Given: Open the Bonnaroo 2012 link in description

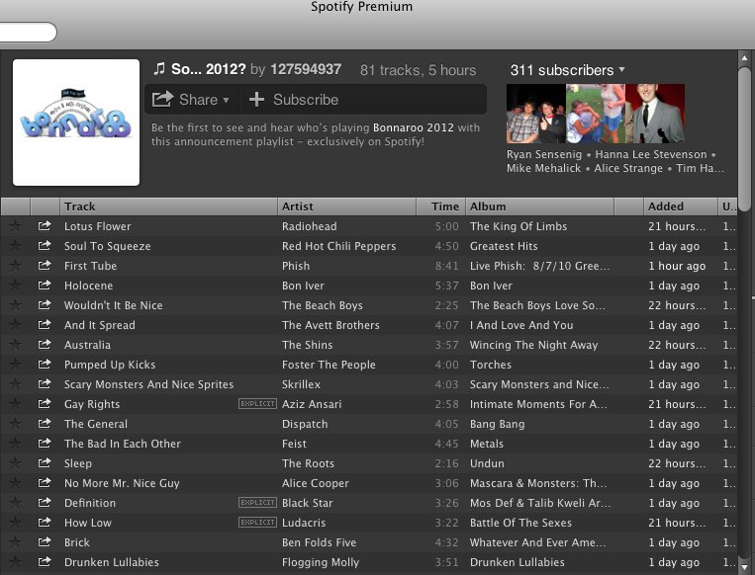Looking at the screenshot, I should tap(414, 127).
